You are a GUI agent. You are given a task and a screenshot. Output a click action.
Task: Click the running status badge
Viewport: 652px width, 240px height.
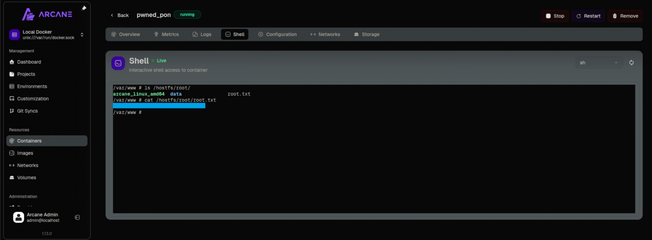(x=187, y=15)
